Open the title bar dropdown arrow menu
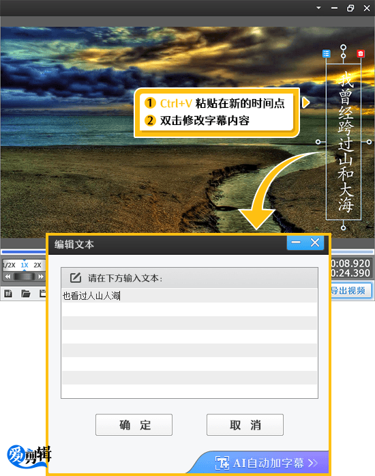 coord(318,8)
